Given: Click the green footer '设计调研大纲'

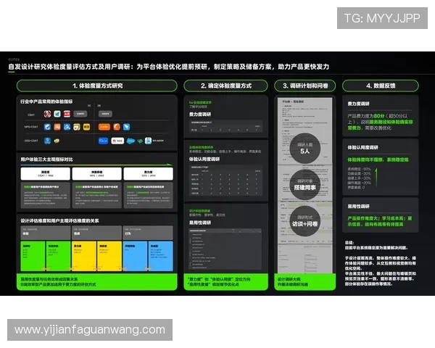Looking at the screenshot, I should click(x=305, y=282).
